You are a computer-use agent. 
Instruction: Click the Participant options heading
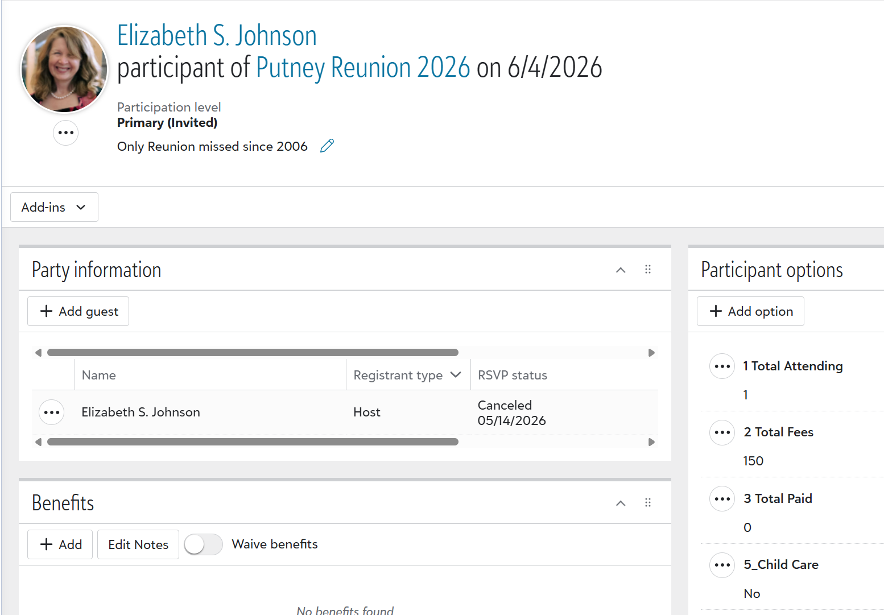click(x=772, y=270)
